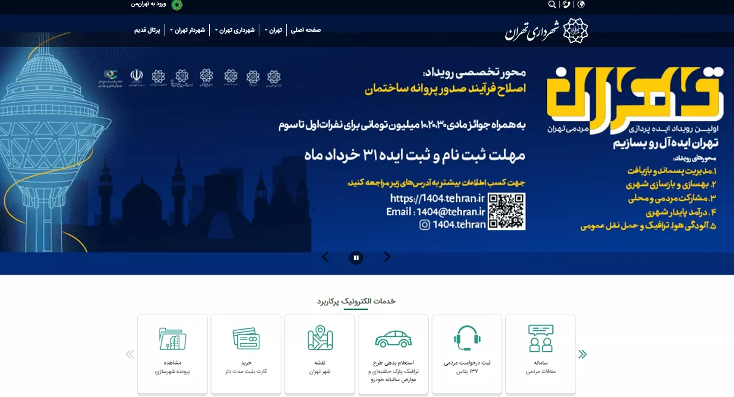Screen dimensions: 734x397
Task: Expand the شهردار تهران dropdown menu
Action: (x=187, y=30)
